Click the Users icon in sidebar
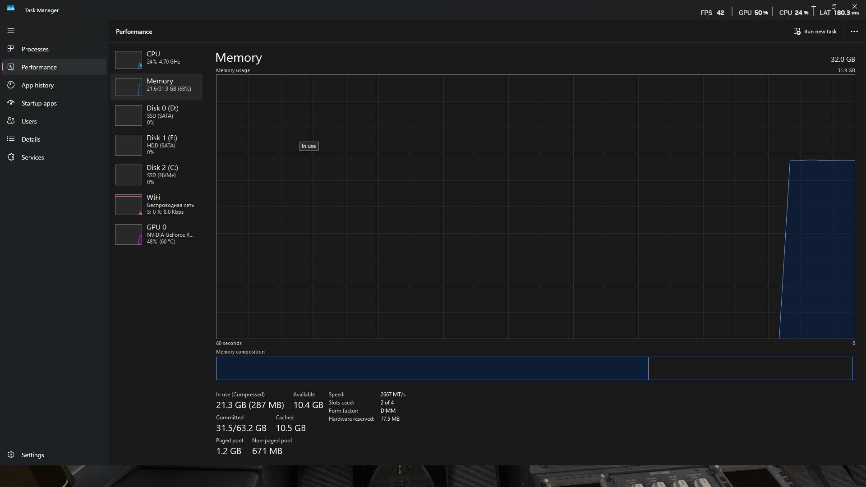 coord(11,121)
